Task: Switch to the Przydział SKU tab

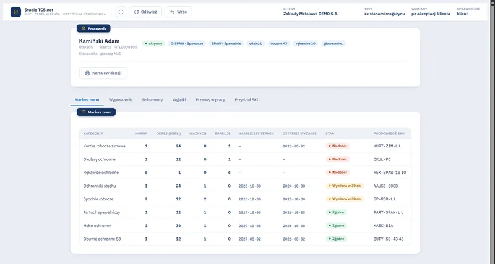Action: click(x=247, y=100)
